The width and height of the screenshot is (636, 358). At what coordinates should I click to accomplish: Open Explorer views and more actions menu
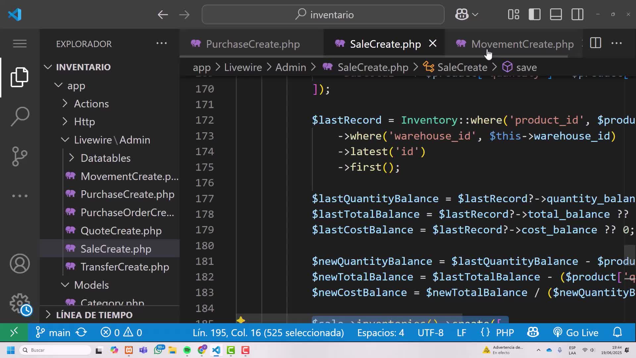[x=161, y=43]
